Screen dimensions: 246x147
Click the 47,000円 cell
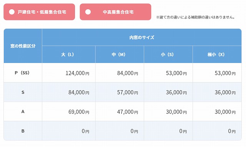[120, 112]
